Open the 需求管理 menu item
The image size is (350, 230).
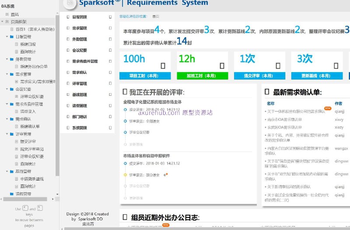[80, 28]
